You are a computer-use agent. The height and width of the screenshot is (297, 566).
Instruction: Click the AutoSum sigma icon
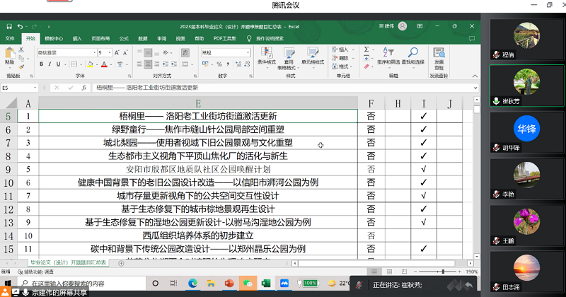pyautogui.click(x=367, y=49)
